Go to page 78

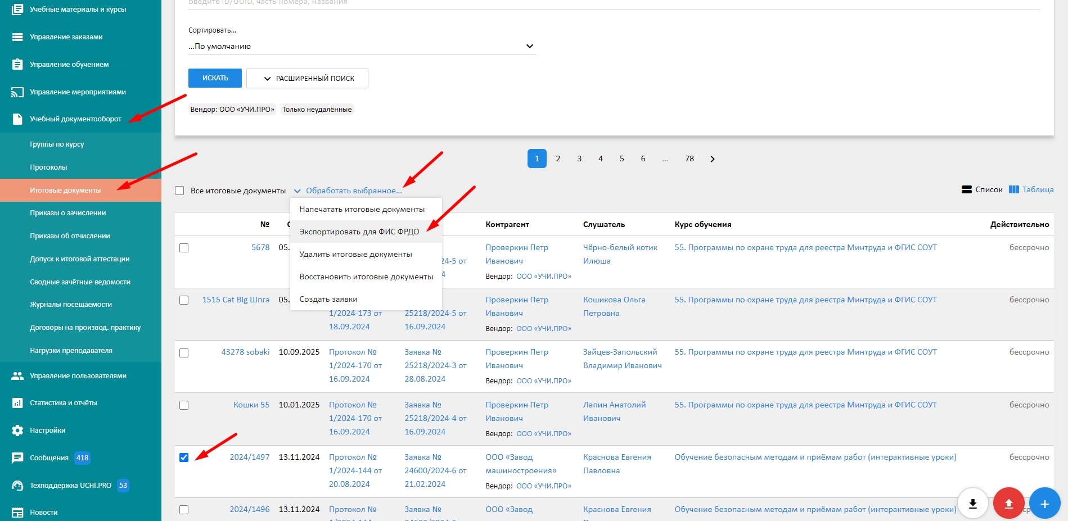(x=690, y=158)
